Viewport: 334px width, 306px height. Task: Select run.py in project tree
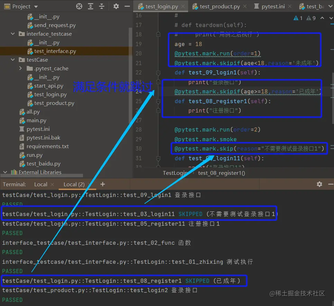pyautogui.click(x=34, y=155)
